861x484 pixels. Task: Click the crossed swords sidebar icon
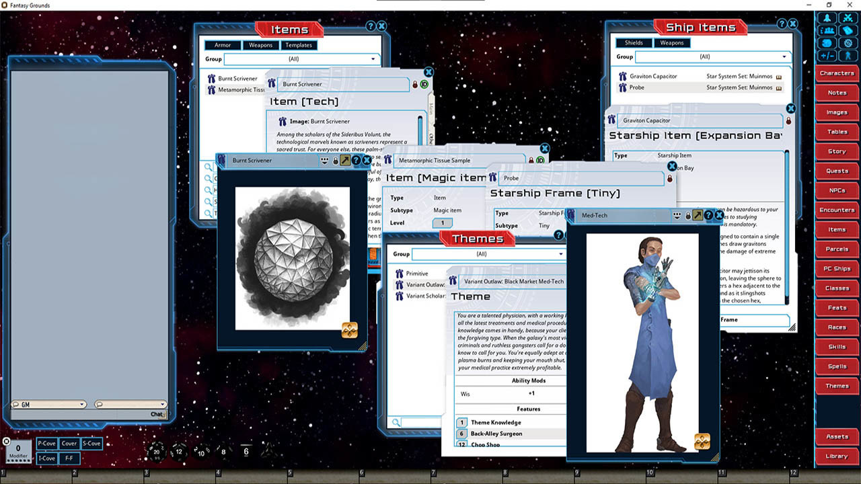point(848,18)
